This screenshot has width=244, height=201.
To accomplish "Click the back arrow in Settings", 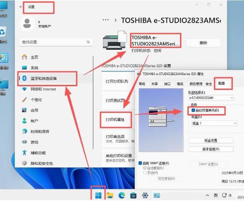I will [21, 7].
